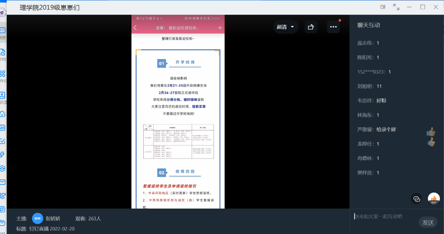Open the 超清 video quality dropdown
Viewport: 444px width, 234px height.
[285, 27]
